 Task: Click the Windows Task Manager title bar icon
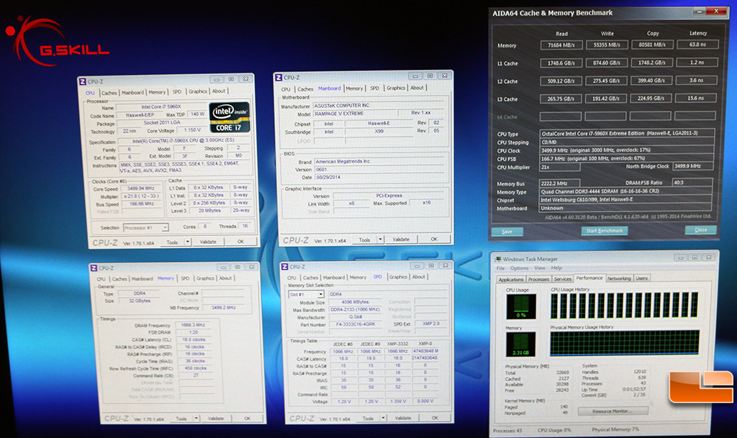click(497, 259)
